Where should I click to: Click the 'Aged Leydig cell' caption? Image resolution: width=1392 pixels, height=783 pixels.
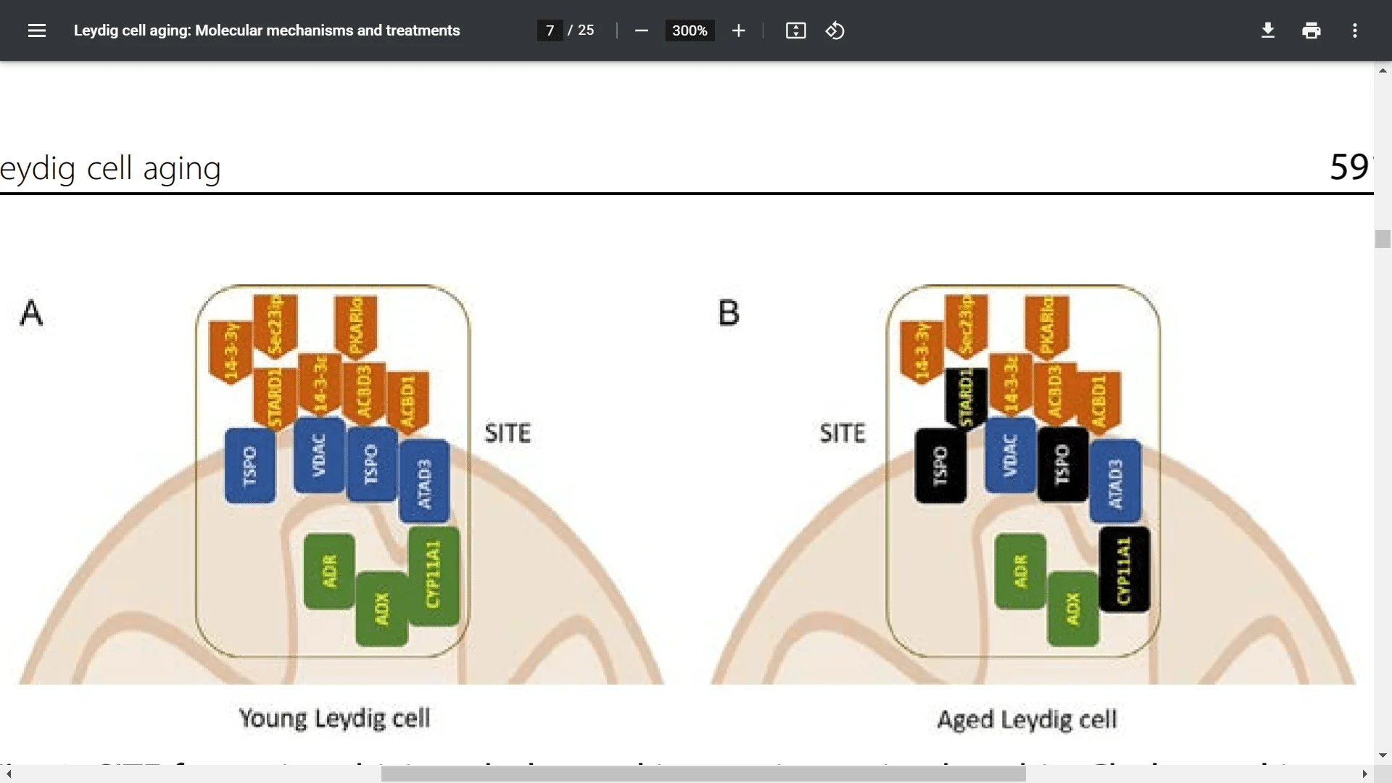(x=1027, y=719)
